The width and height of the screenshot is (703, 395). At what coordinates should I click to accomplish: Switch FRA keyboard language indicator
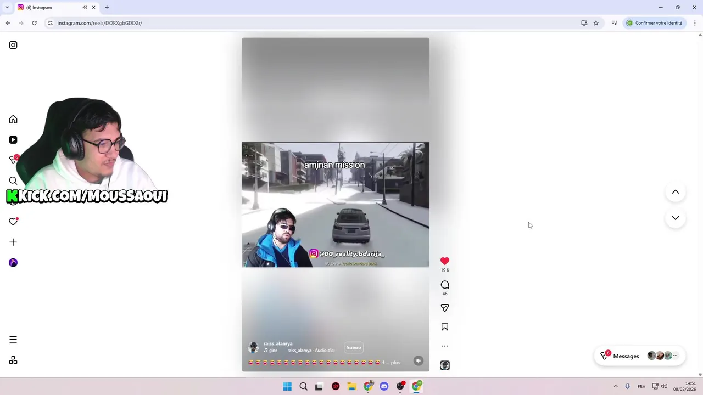(641, 387)
